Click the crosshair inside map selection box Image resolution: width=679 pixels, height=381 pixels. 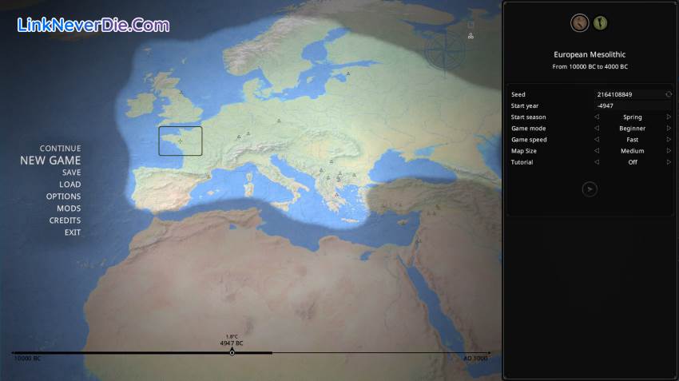(180, 141)
